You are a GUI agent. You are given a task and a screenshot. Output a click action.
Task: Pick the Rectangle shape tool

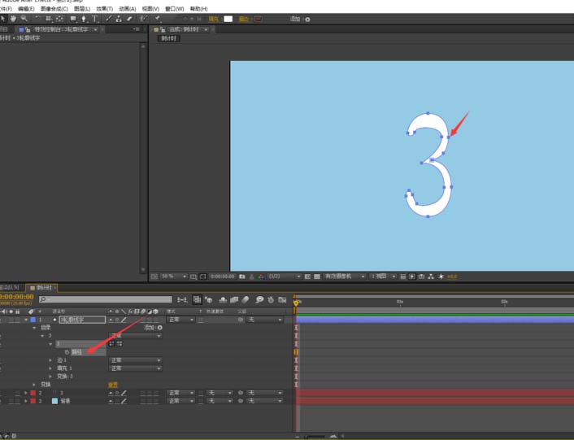click(74, 18)
